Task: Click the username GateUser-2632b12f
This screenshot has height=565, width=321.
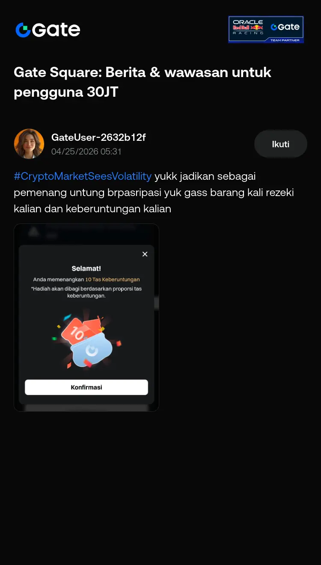Action: coord(98,137)
